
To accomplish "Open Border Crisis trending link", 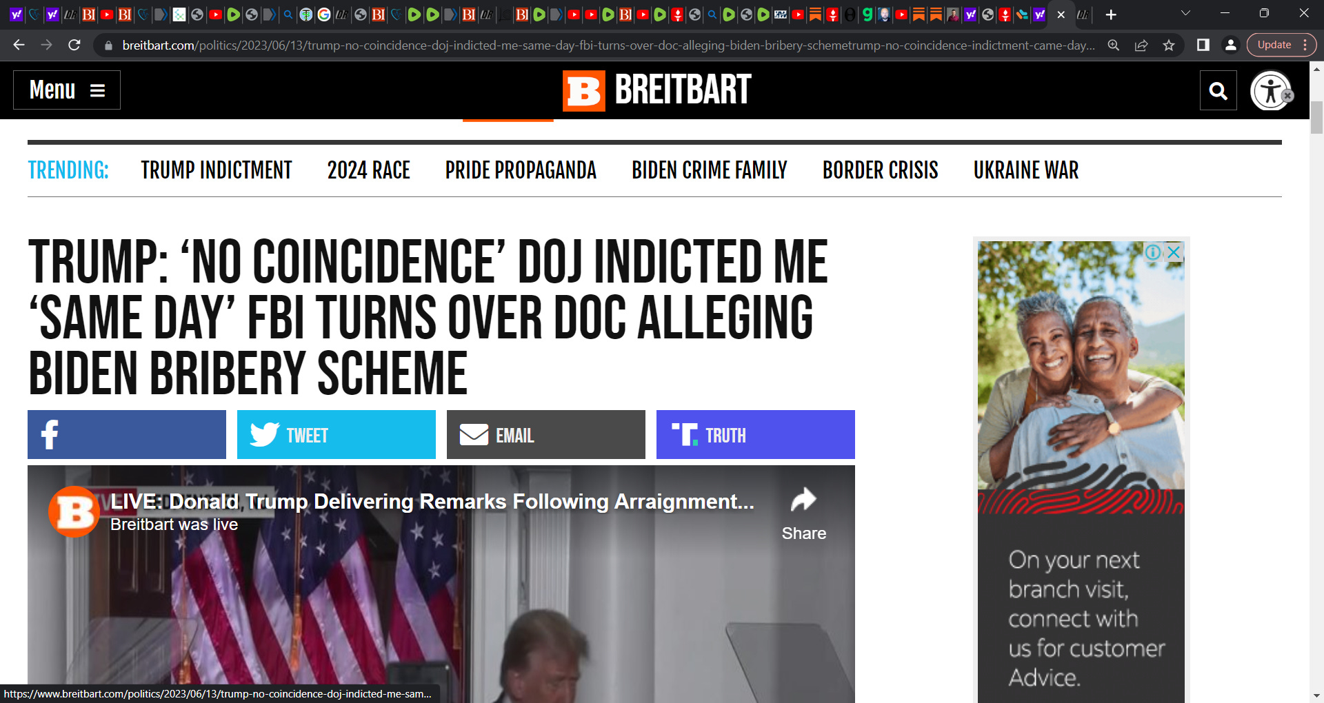I will coord(880,170).
